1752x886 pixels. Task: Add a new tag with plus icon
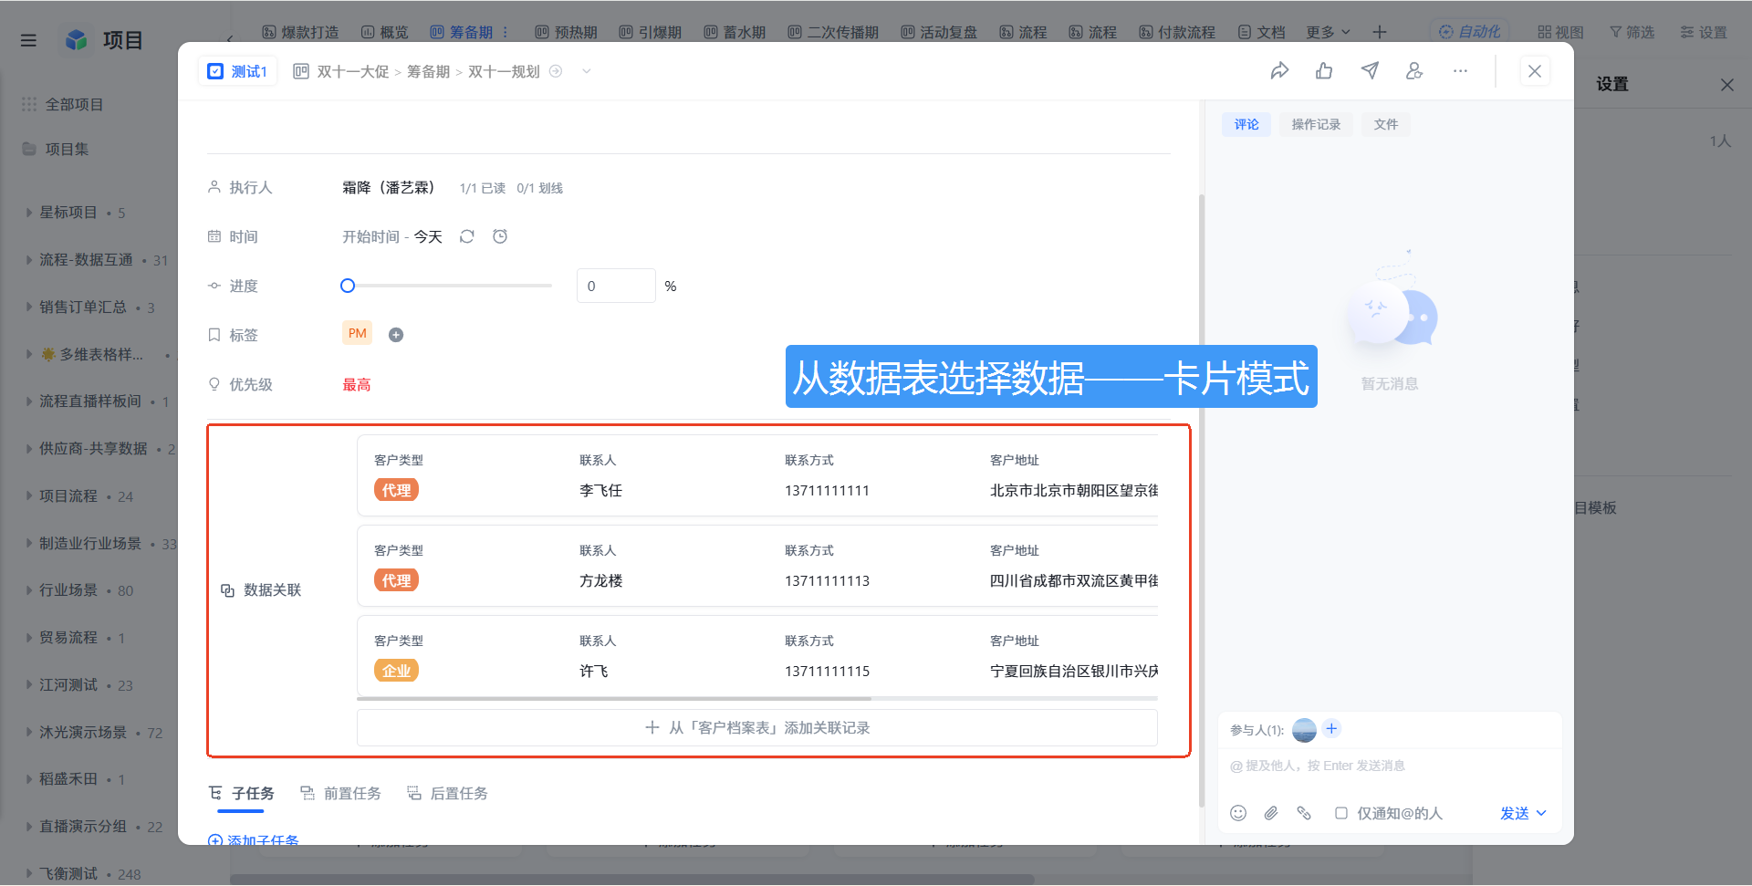pos(396,335)
